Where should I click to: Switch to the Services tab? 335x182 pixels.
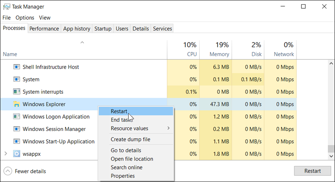162,28
